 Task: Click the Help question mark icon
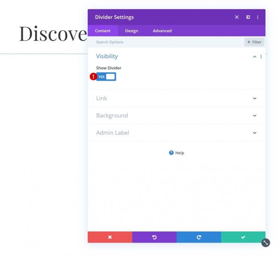pyautogui.click(x=171, y=153)
